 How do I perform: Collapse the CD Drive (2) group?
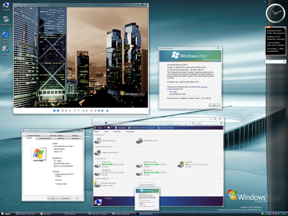(220, 135)
